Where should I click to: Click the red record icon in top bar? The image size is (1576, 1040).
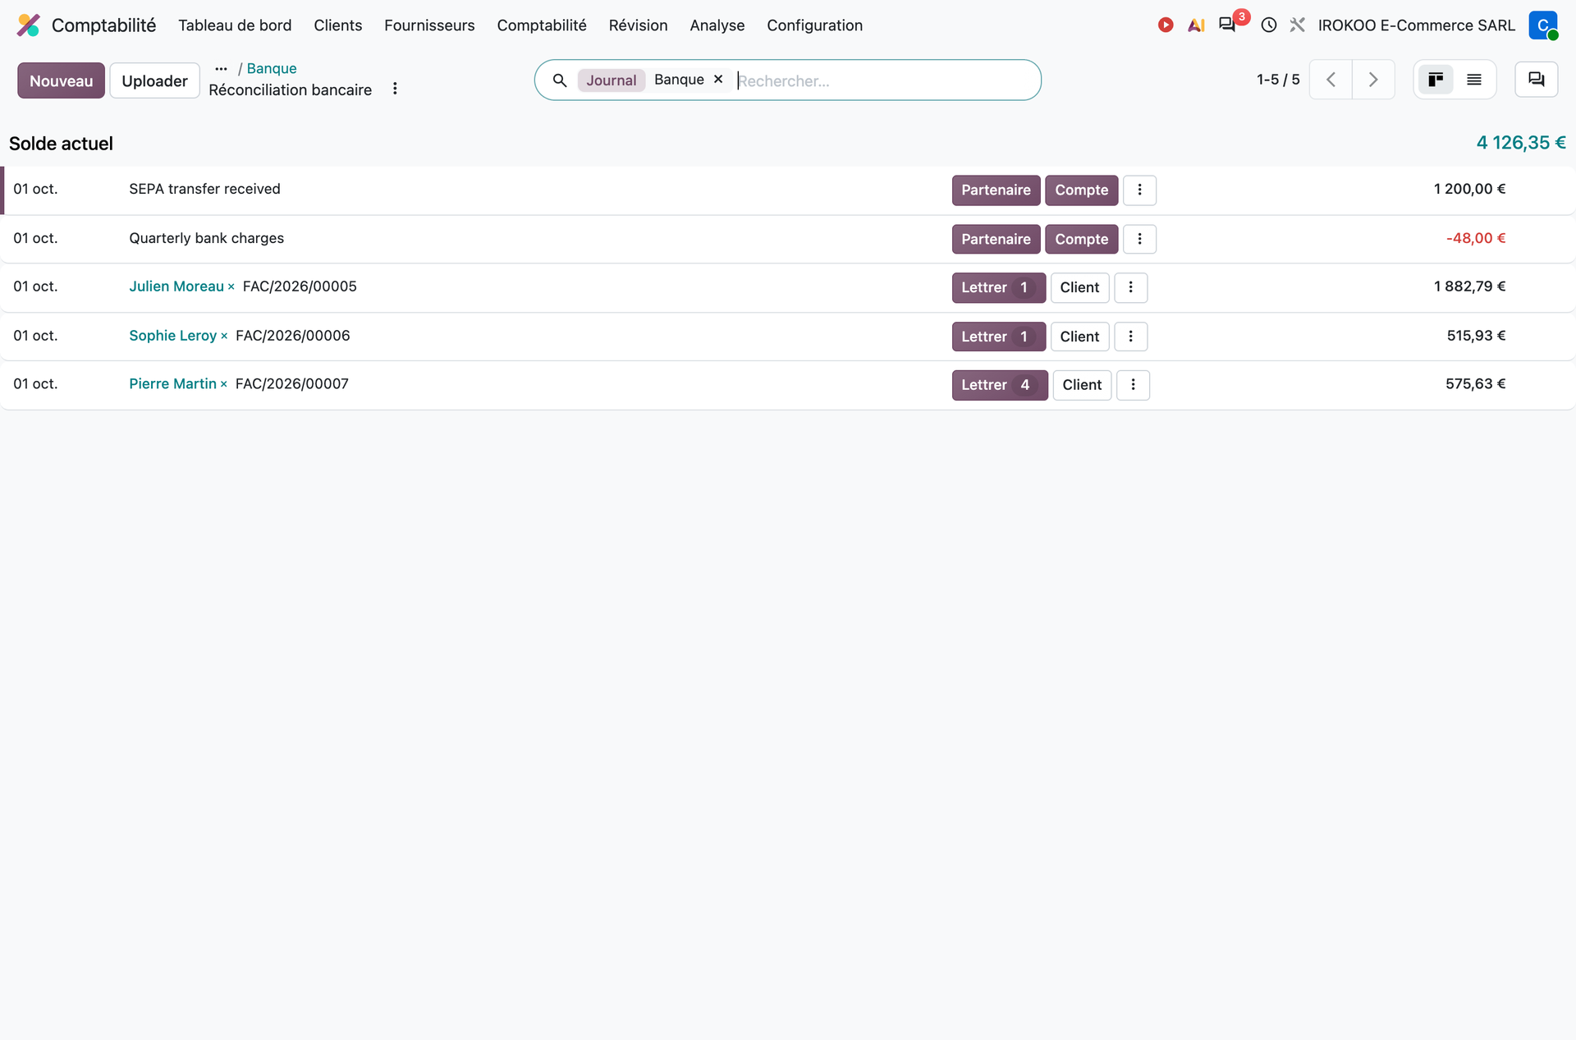pos(1166,25)
